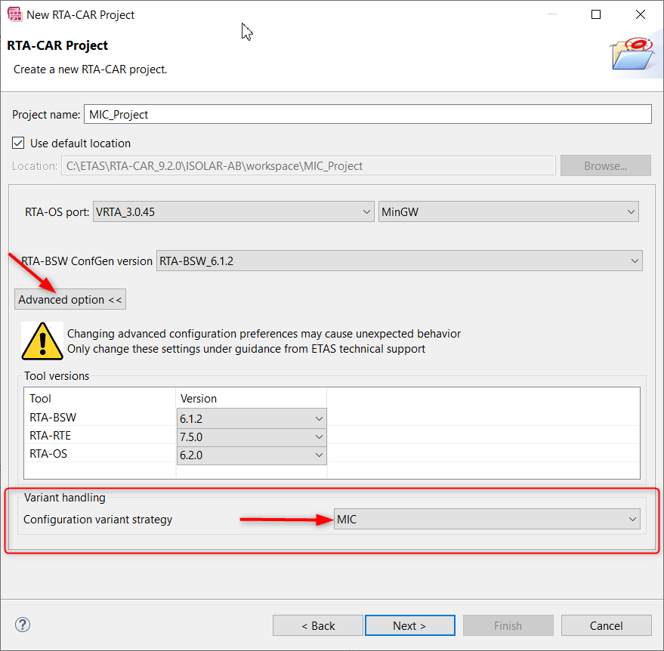Click the 'RTA-BSW ConfGen version' label
The image size is (664, 651).
(87, 261)
